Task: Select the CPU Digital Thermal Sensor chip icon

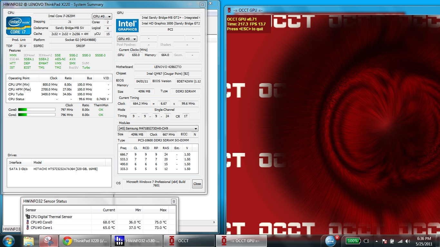Action: (28, 217)
